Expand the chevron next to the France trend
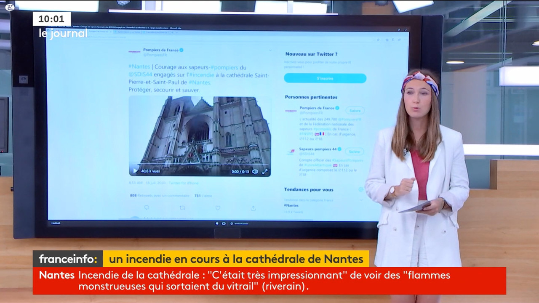The width and height of the screenshot is (539, 303). [x=361, y=200]
